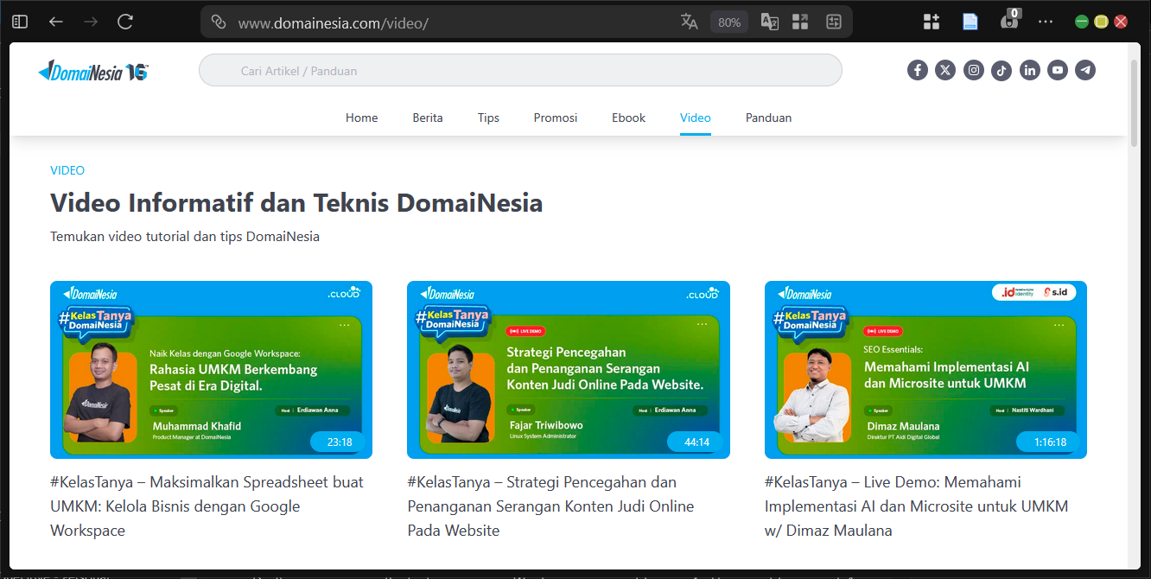Open the Ebook section link
The width and height of the screenshot is (1151, 579).
click(x=628, y=118)
